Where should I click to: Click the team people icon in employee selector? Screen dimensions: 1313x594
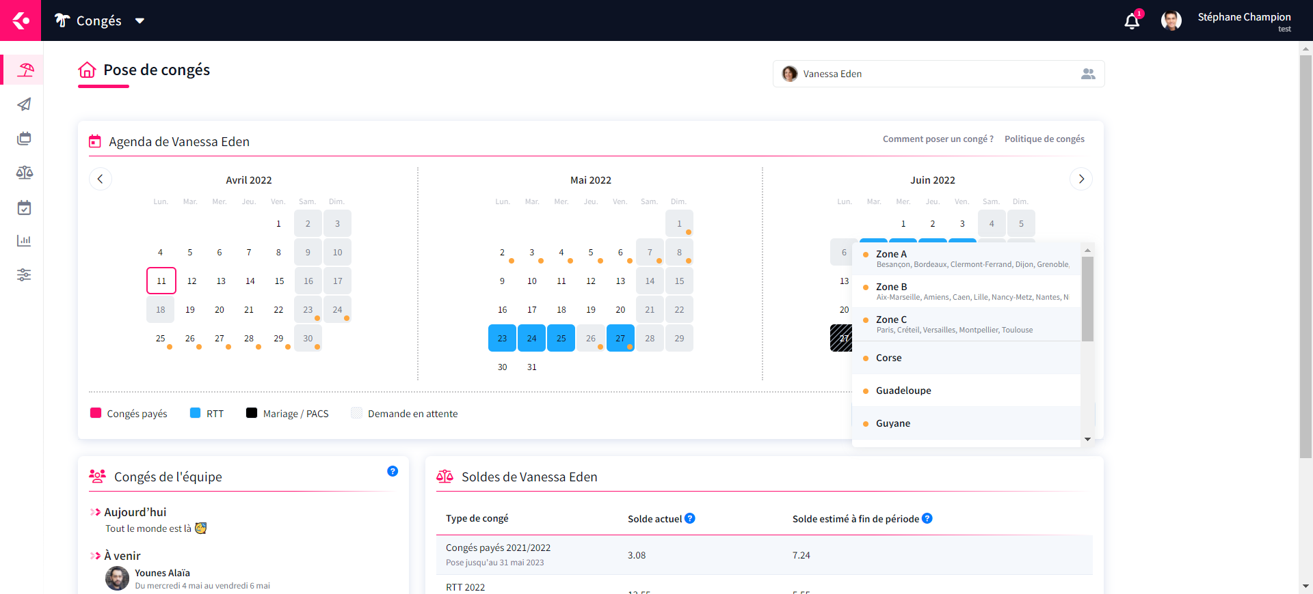click(x=1088, y=74)
